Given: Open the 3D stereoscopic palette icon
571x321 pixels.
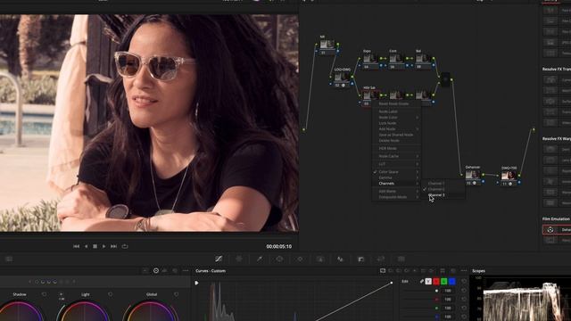Looking at the screenshot, I should (401, 259).
